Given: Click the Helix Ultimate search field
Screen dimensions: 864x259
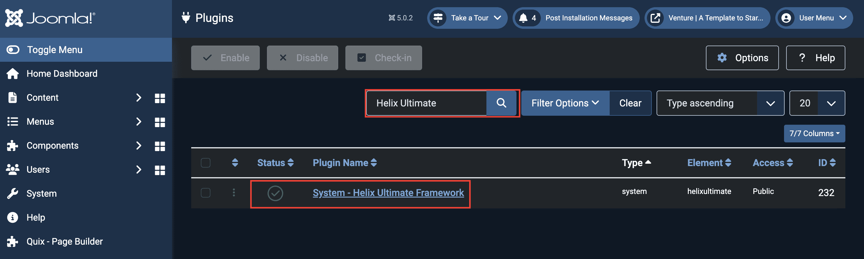Looking at the screenshot, I should click(426, 103).
